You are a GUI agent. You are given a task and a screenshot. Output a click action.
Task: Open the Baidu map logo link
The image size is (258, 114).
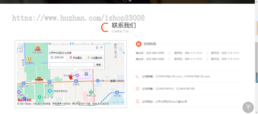click(24, 99)
